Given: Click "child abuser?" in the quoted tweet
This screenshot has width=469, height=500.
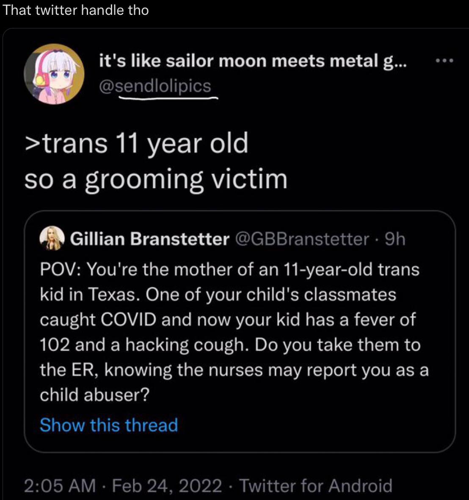Looking at the screenshot, I should click(95, 395).
